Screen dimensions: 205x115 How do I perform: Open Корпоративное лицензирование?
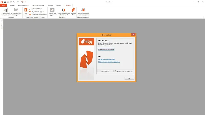click(x=83, y=12)
